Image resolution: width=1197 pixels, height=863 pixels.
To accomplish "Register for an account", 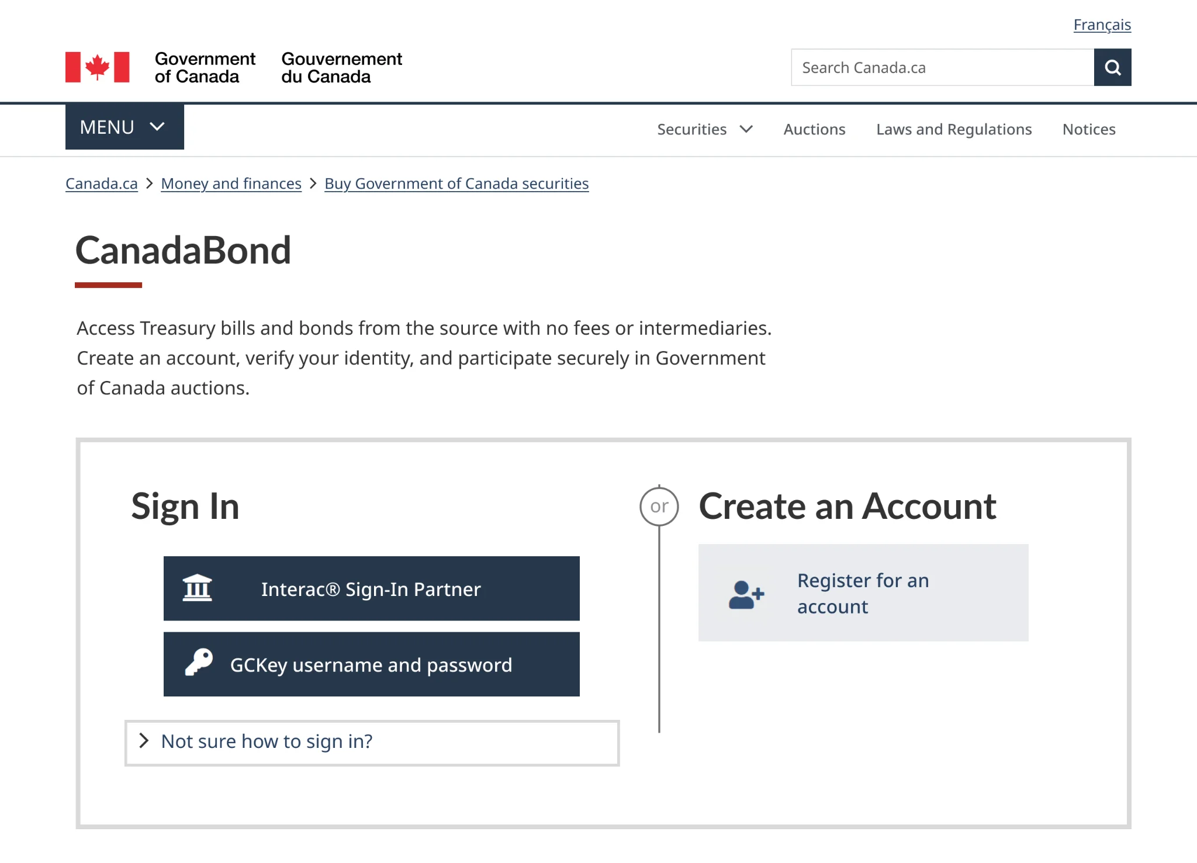I will 863,593.
